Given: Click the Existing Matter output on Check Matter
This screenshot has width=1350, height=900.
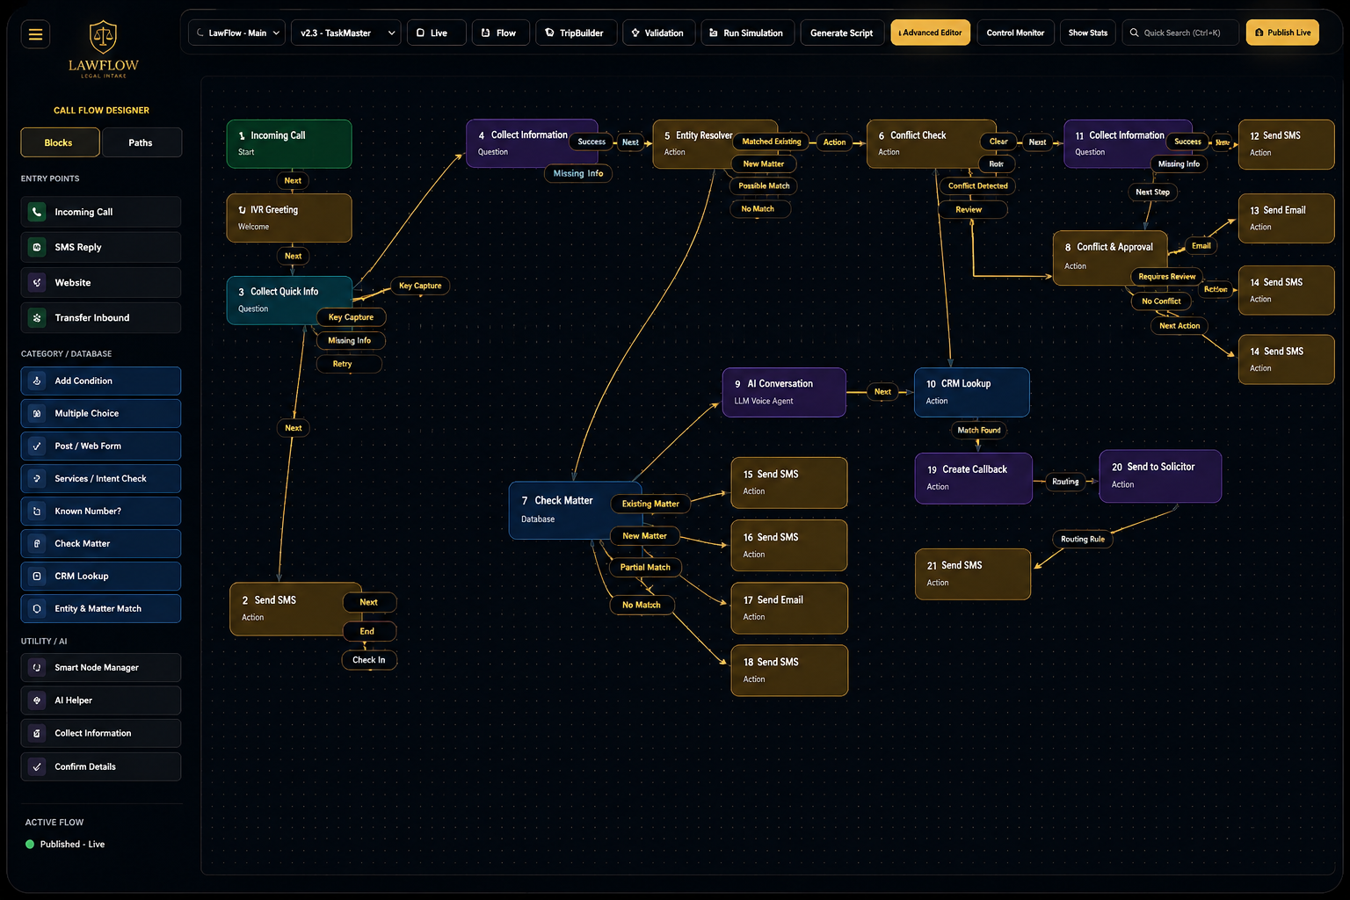Looking at the screenshot, I should pos(650,504).
